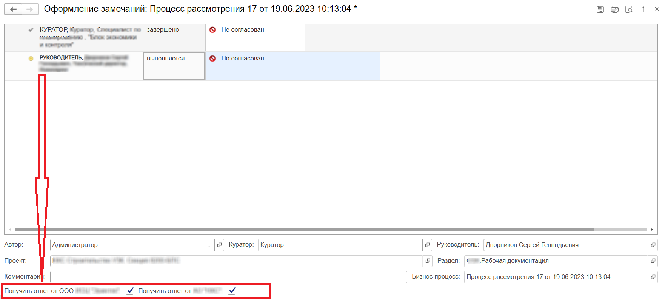Select the РУКОВОДИТЕЛЬ row in the table

[331, 66]
